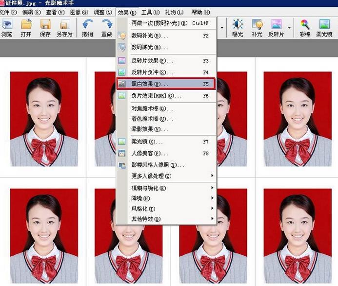Image resolution: width=338 pixels, height=286 pixels.
Task: Click the 浏览 (Browse) toolbar icon
Action: point(7,24)
